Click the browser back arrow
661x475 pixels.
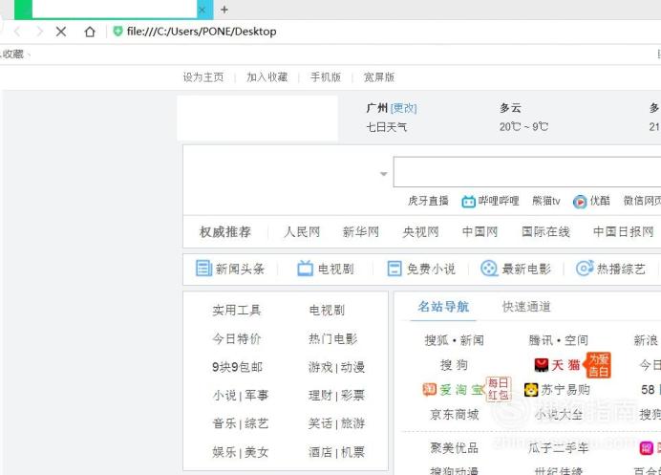17,32
